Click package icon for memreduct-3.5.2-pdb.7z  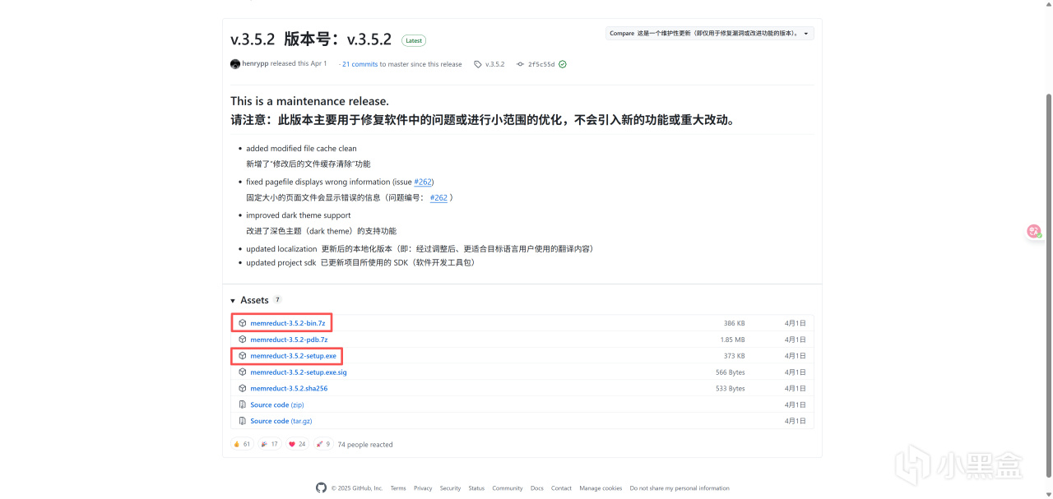pyautogui.click(x=243, y=340)
